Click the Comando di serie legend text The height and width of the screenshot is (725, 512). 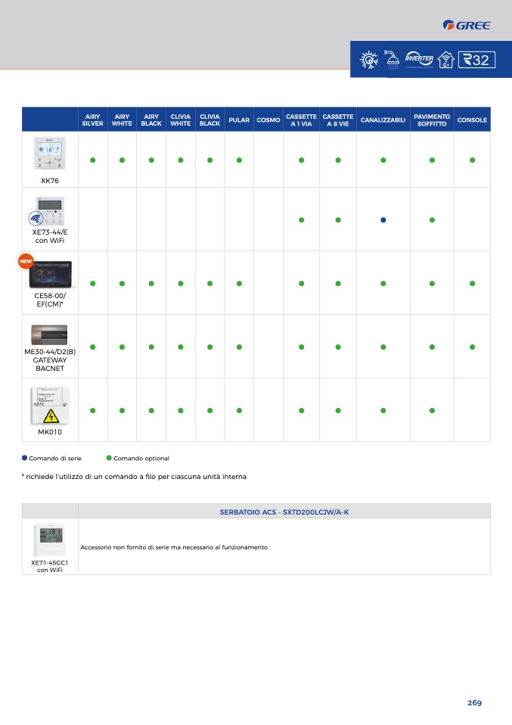55,458
